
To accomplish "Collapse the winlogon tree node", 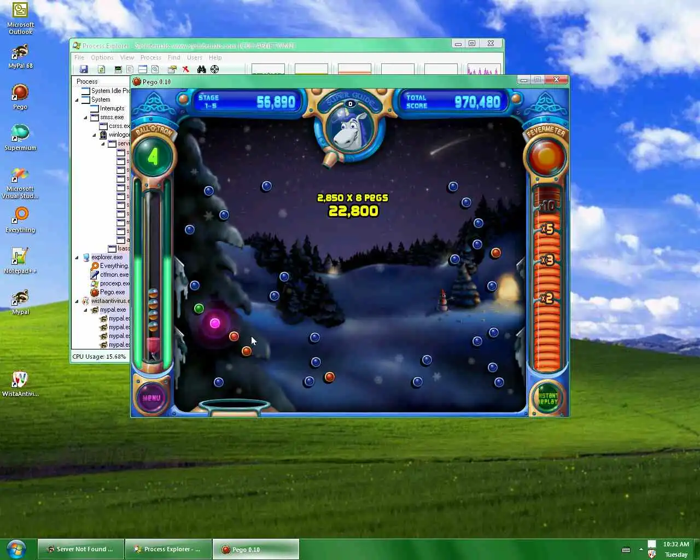I will (x=94, y=135).
